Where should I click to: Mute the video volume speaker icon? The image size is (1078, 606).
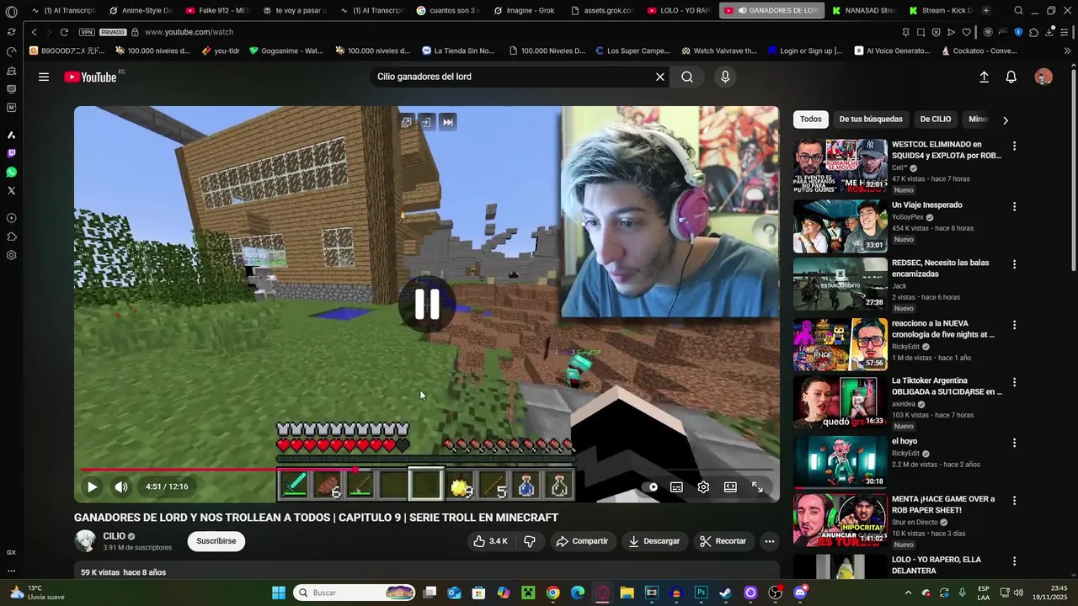pyautogui.click(x=121, y=486)
